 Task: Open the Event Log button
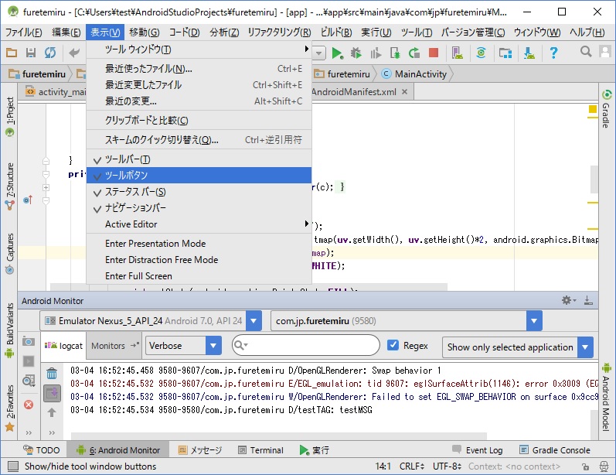[477, 450]
